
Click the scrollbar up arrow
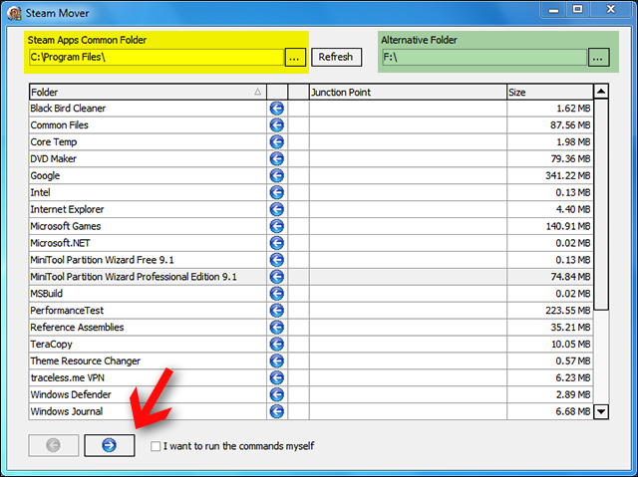click(601, 92)
